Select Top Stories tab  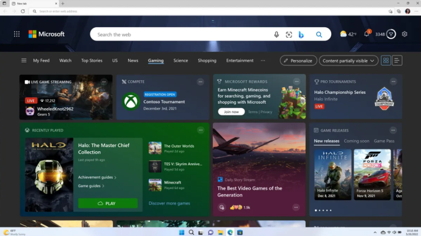pos(92,61)
